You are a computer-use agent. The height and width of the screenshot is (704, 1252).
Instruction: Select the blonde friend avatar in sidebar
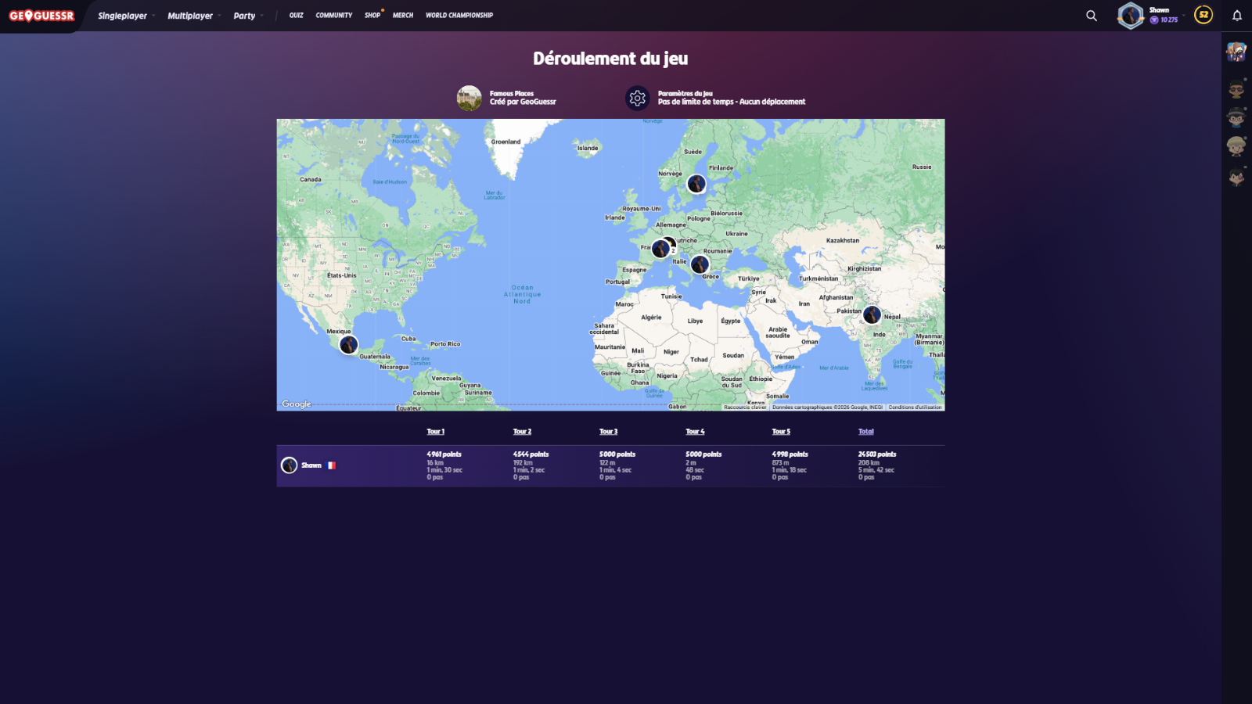(x=1236, y=147)
